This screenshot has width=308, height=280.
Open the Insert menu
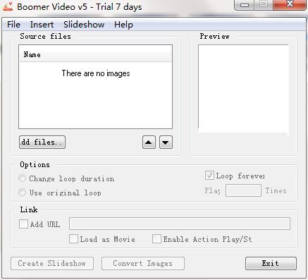point(42,25)
